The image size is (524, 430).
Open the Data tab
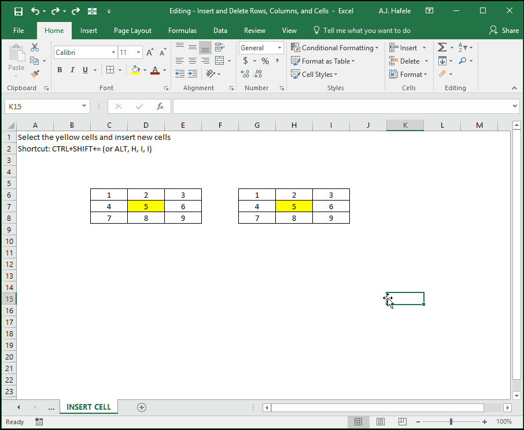(220, 31)
